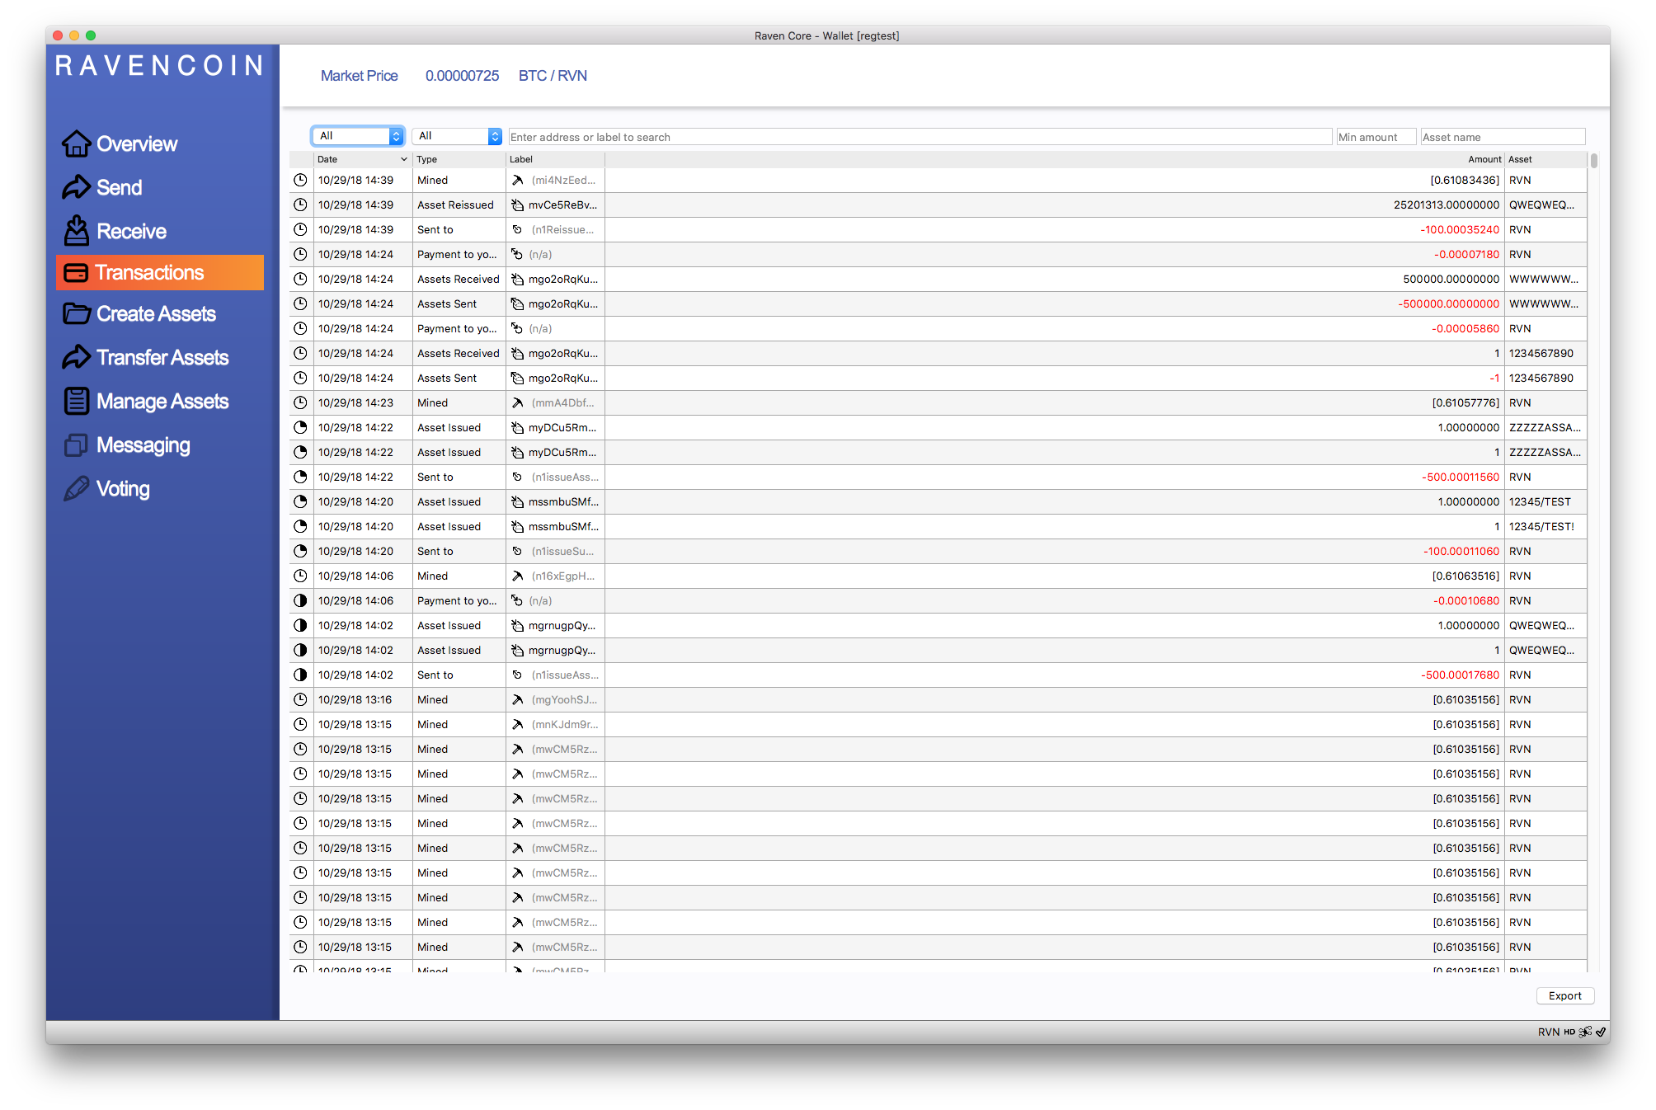Open the date range All dropdown
Viewport: 1656px width, 1110px height.
tap(357, 136)
